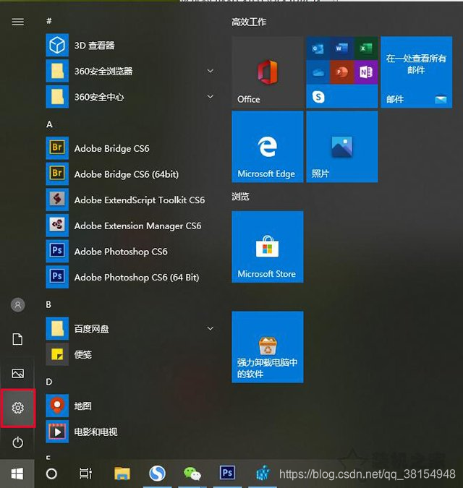The height and width of the screenshot is (488, 463).
Task: Open Adobe Bridge CS6 icon
Action: coord(57,148)
